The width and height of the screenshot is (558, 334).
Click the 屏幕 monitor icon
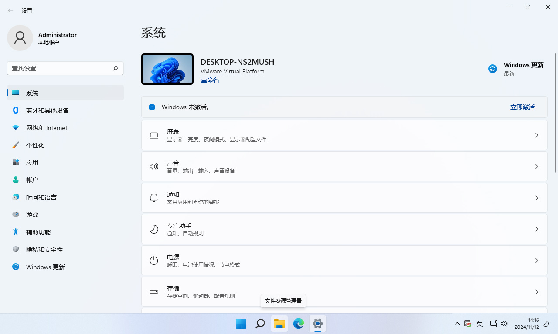point(154,135)
